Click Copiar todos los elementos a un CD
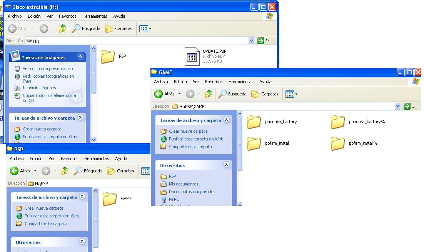Screen dimensions: 424x252 tap(49, 98)
